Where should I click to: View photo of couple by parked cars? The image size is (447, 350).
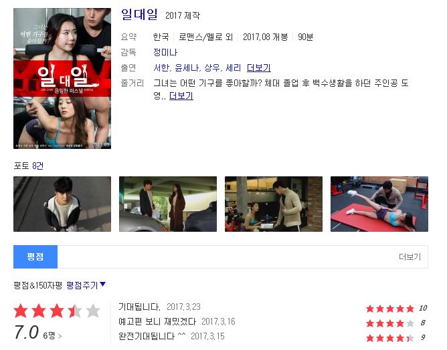click(168, 204)
